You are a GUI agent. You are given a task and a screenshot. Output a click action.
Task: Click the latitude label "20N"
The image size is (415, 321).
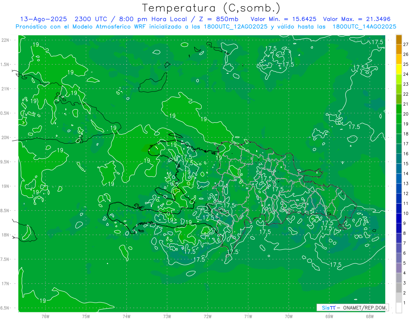point(6,137)
